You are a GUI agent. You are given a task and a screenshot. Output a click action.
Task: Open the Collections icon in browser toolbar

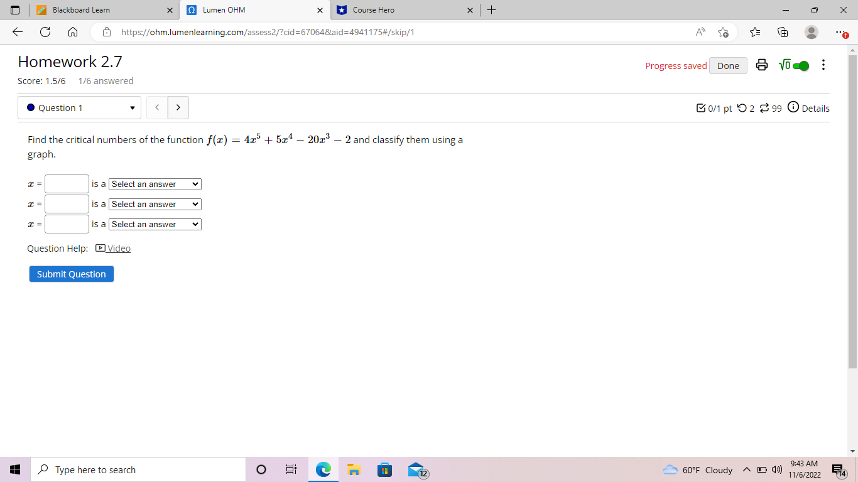pos(783,32)
